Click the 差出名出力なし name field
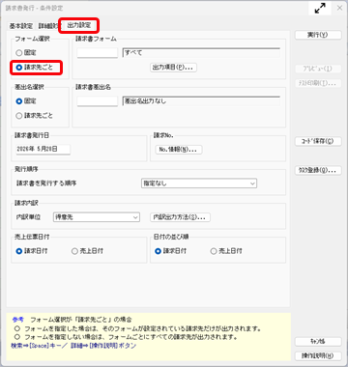The height and width of the screenshot is (367, 348). [201, 101]
